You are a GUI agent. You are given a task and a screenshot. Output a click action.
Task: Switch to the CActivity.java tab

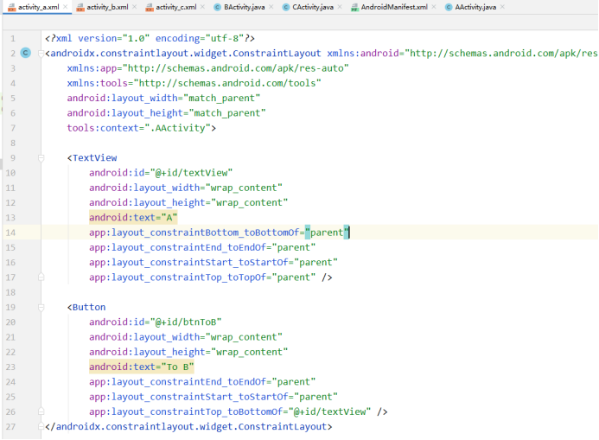click(x=313, y=7)
